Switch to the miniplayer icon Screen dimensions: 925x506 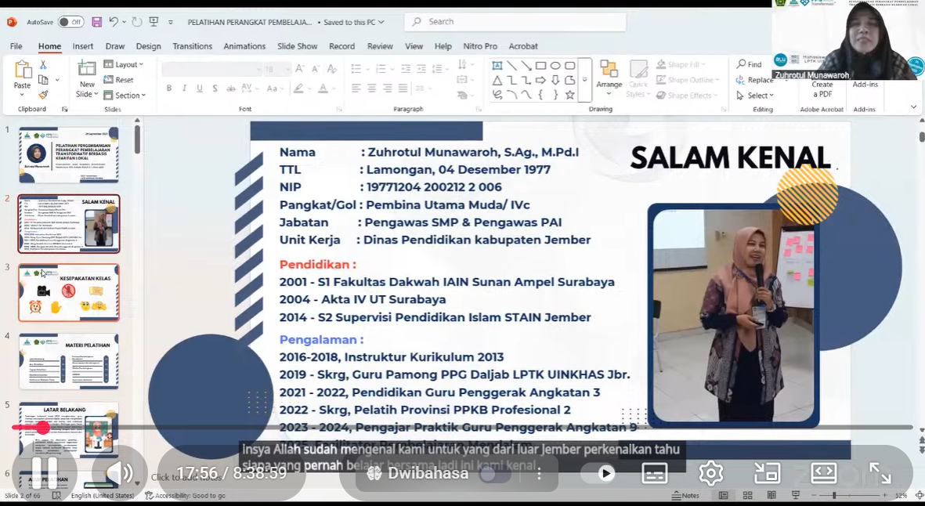point(767,473)
